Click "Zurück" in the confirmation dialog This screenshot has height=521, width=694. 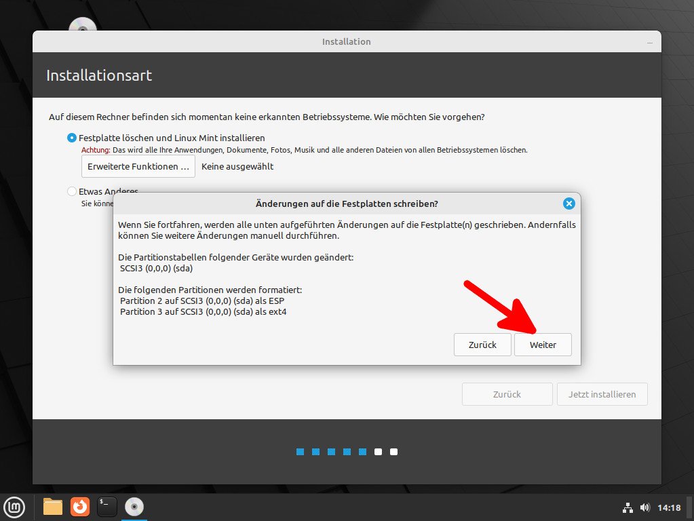tap(482, 345)
